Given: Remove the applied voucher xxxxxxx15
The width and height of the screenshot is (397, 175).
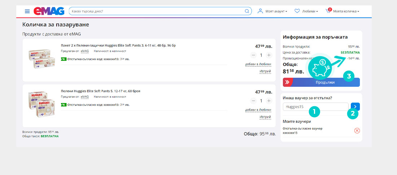Looking at the screenshot, I should [x=357, y=131].
